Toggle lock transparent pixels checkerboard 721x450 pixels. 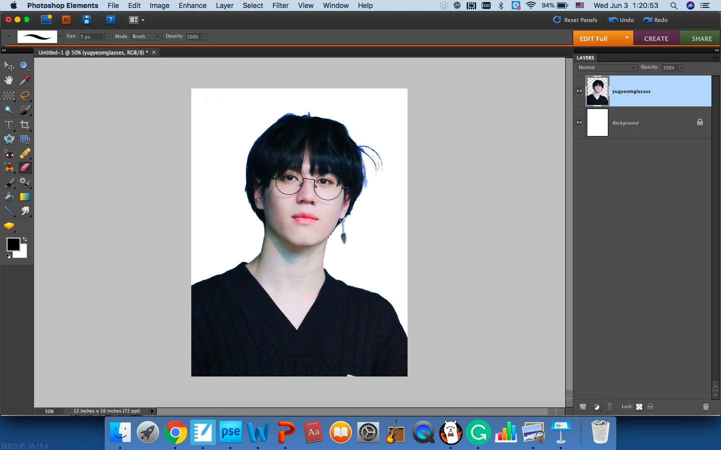click(x=639, y=406)
